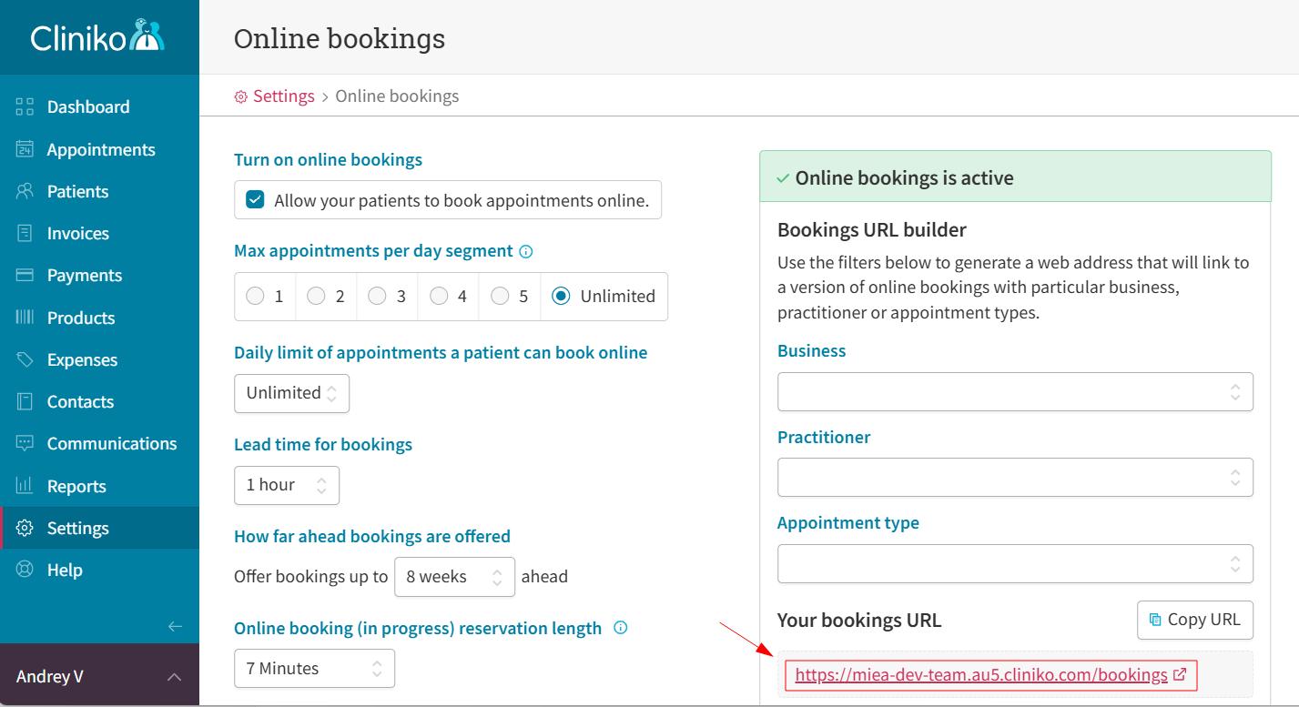Select the Appointments calendar icon
This screenshot has height=707, width=1299.
[24, 148]
